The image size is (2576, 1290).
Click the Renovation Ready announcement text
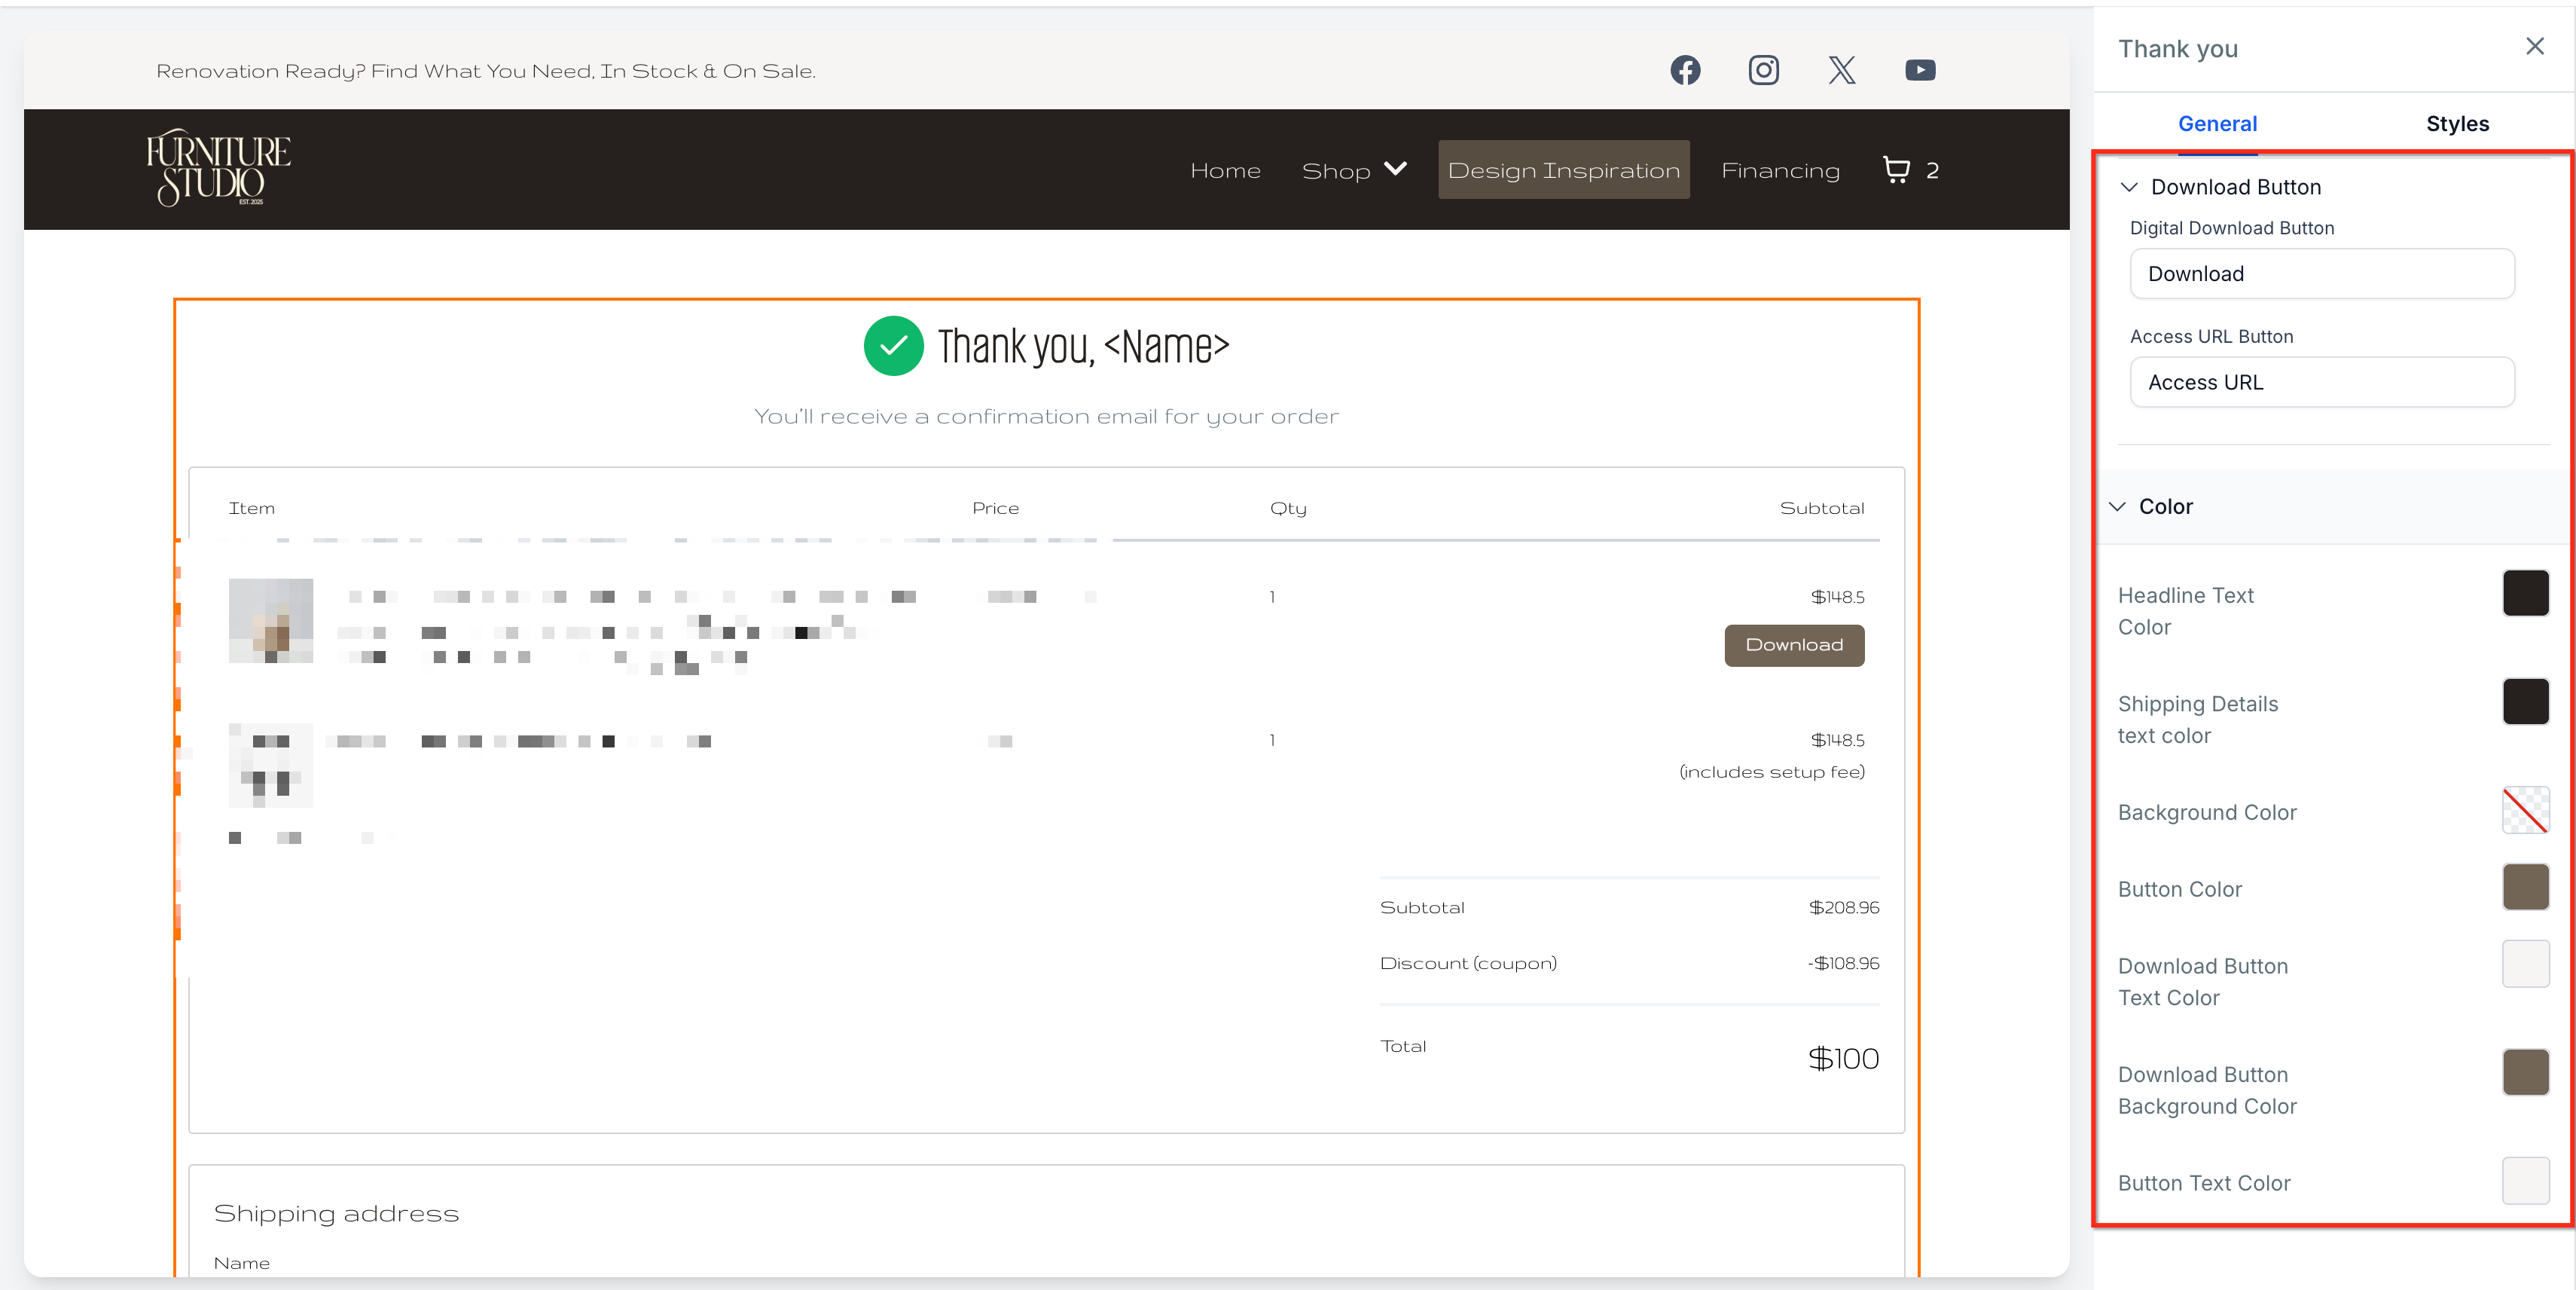click(x=486, y=71)
